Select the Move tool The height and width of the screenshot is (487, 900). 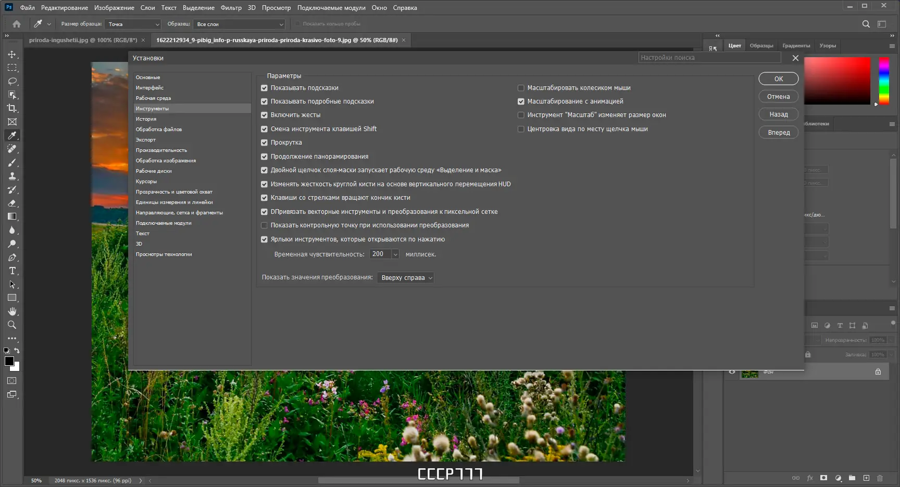coord(12,54)
